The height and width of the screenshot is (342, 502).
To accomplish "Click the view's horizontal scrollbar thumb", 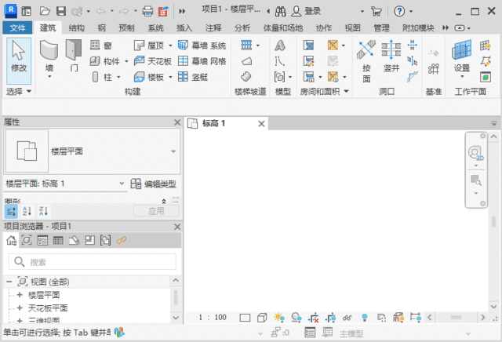I will click(x=457, y=318).
